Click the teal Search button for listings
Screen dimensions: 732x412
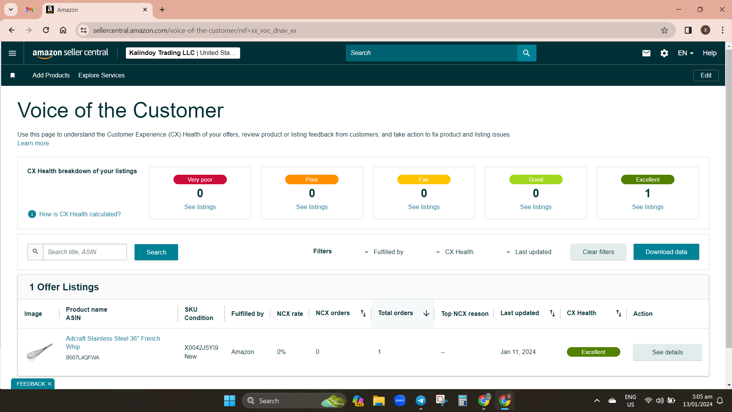pos(156,252)
